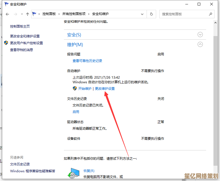
Task: Click 上次运行时间: 2021/7/26 13:42 text
Action: [96, 78]
